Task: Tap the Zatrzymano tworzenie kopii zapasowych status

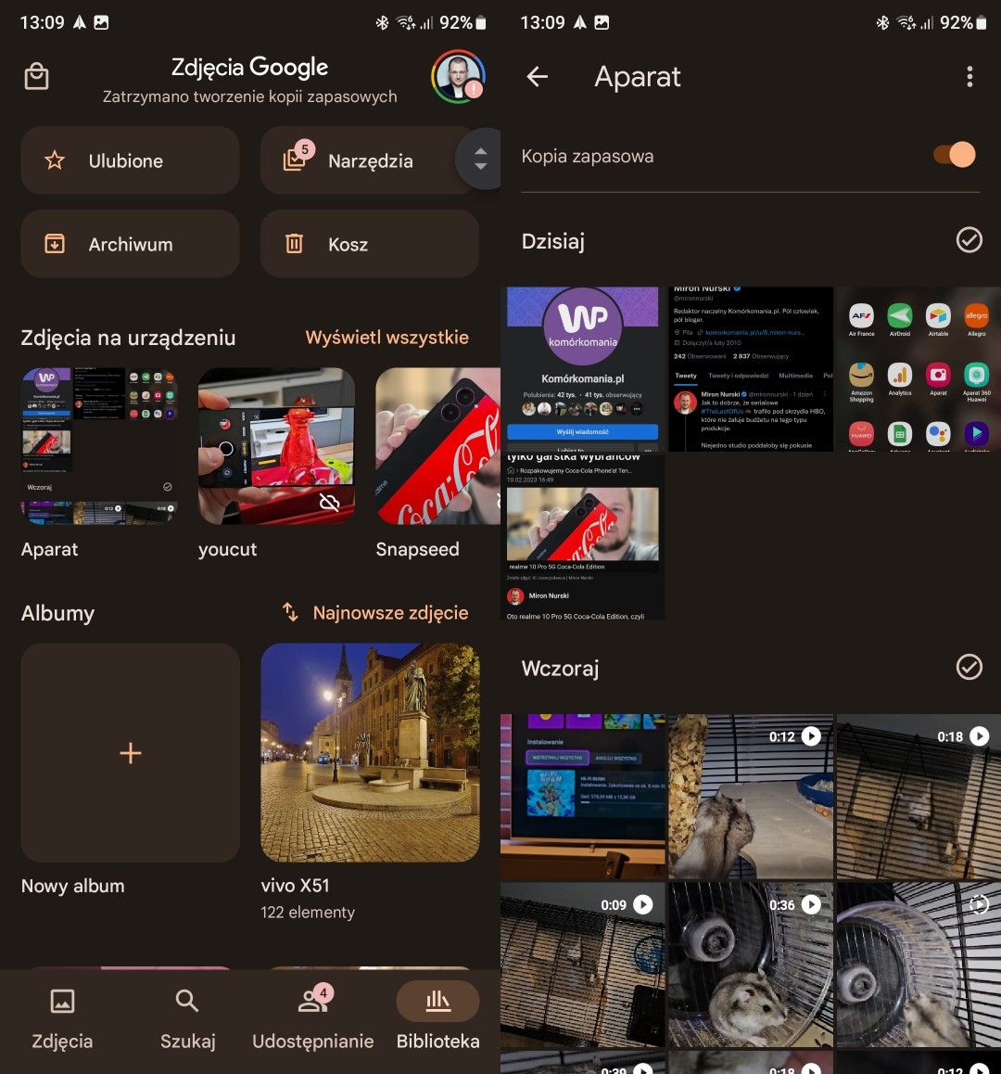Action: point(250,96)
